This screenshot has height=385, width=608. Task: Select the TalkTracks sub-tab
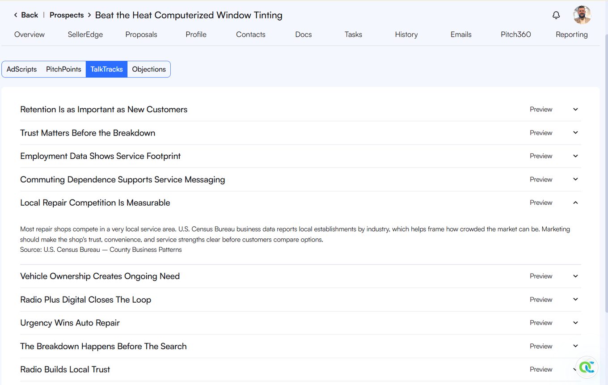coord(106,69)
